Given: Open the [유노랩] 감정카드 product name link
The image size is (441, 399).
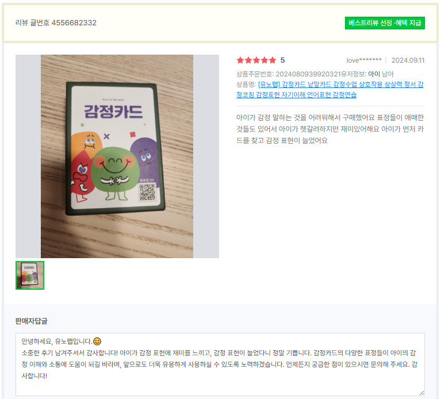Looking at the screenshot, I should point(329,90).
